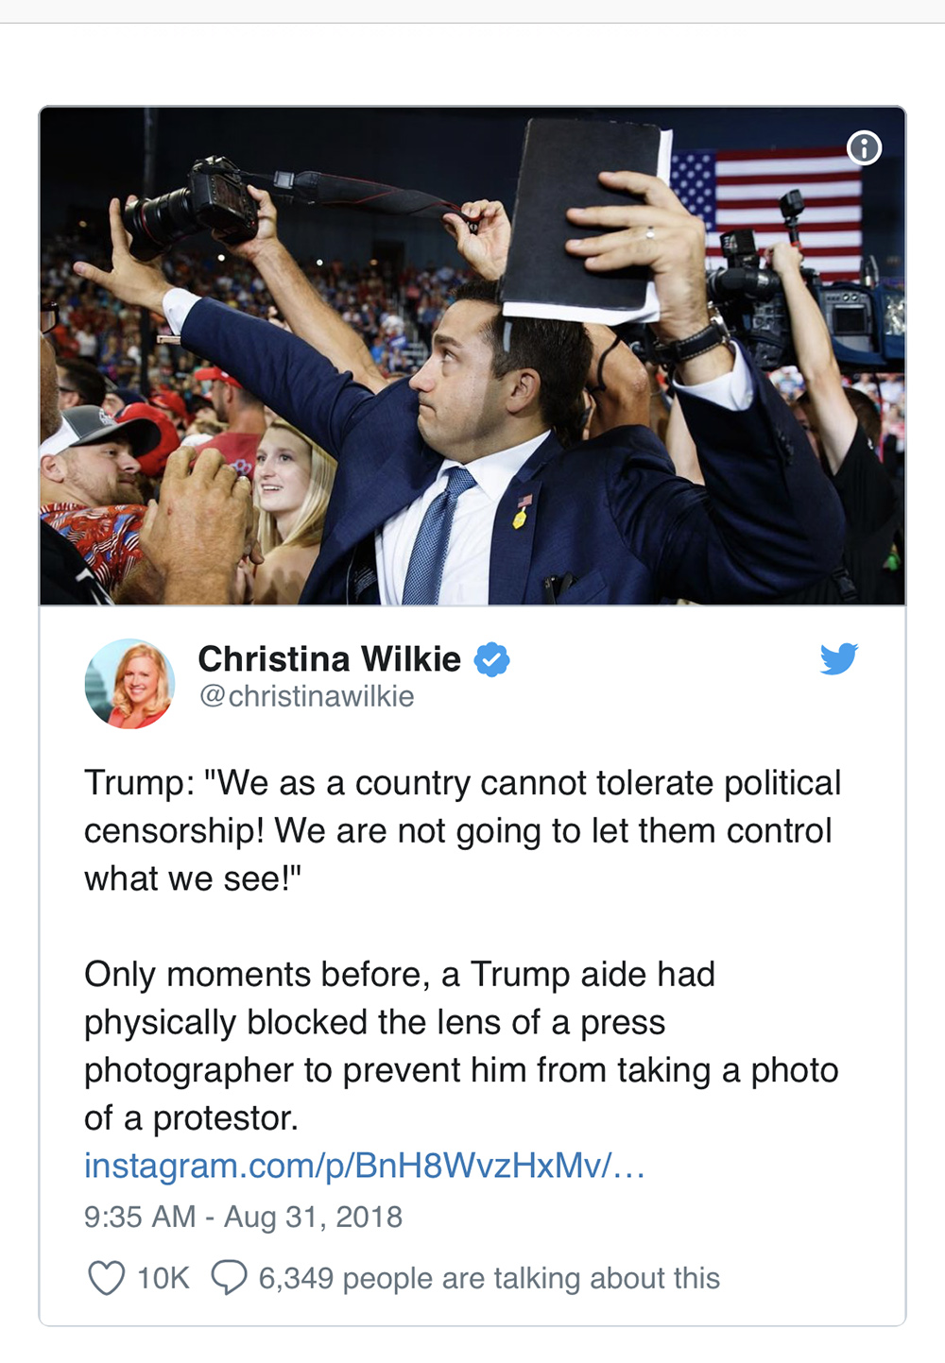Open the @christinawilkie handle link
945x1363 pixels.
(x=306, y=696)
